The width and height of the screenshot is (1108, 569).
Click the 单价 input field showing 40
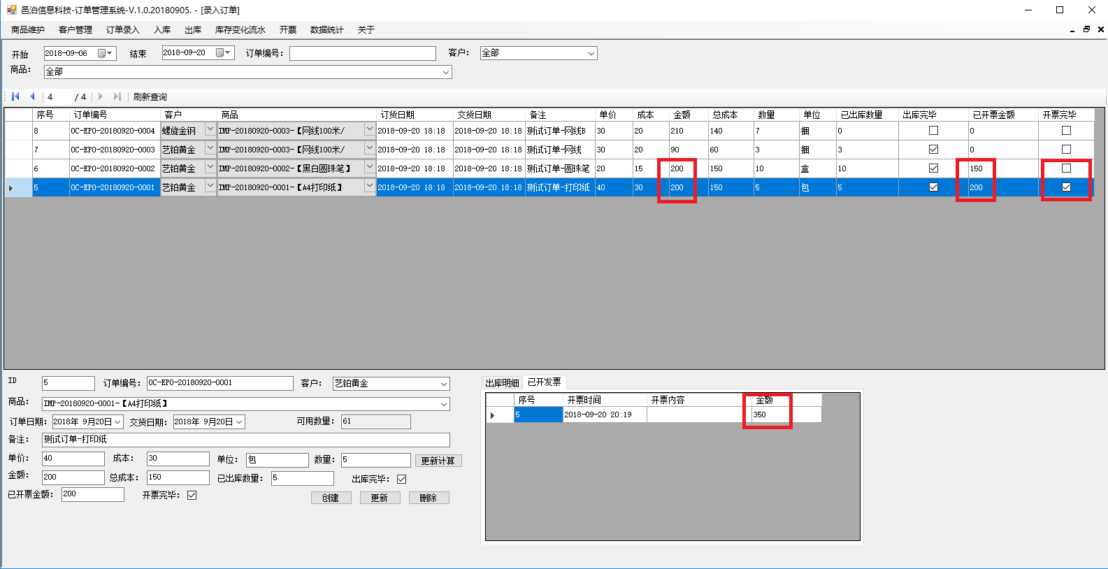[73, 459]
